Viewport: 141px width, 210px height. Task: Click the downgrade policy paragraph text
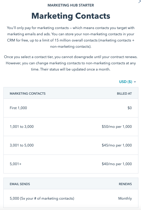coord(71,63)
